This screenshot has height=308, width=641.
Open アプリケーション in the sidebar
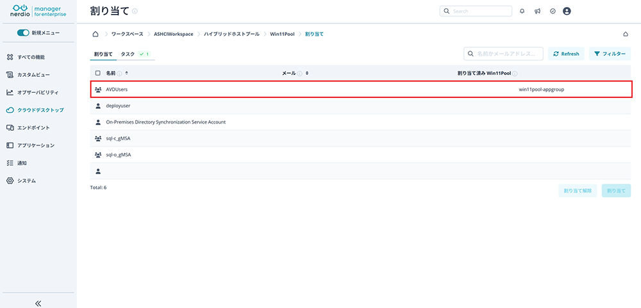[36, 145]
